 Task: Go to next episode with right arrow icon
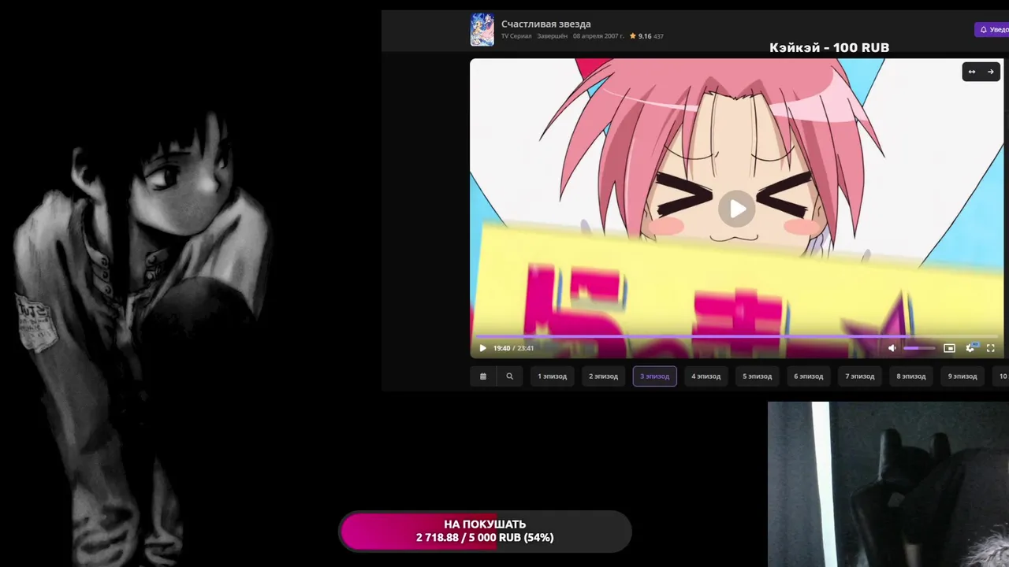click(x=991, y=72)
